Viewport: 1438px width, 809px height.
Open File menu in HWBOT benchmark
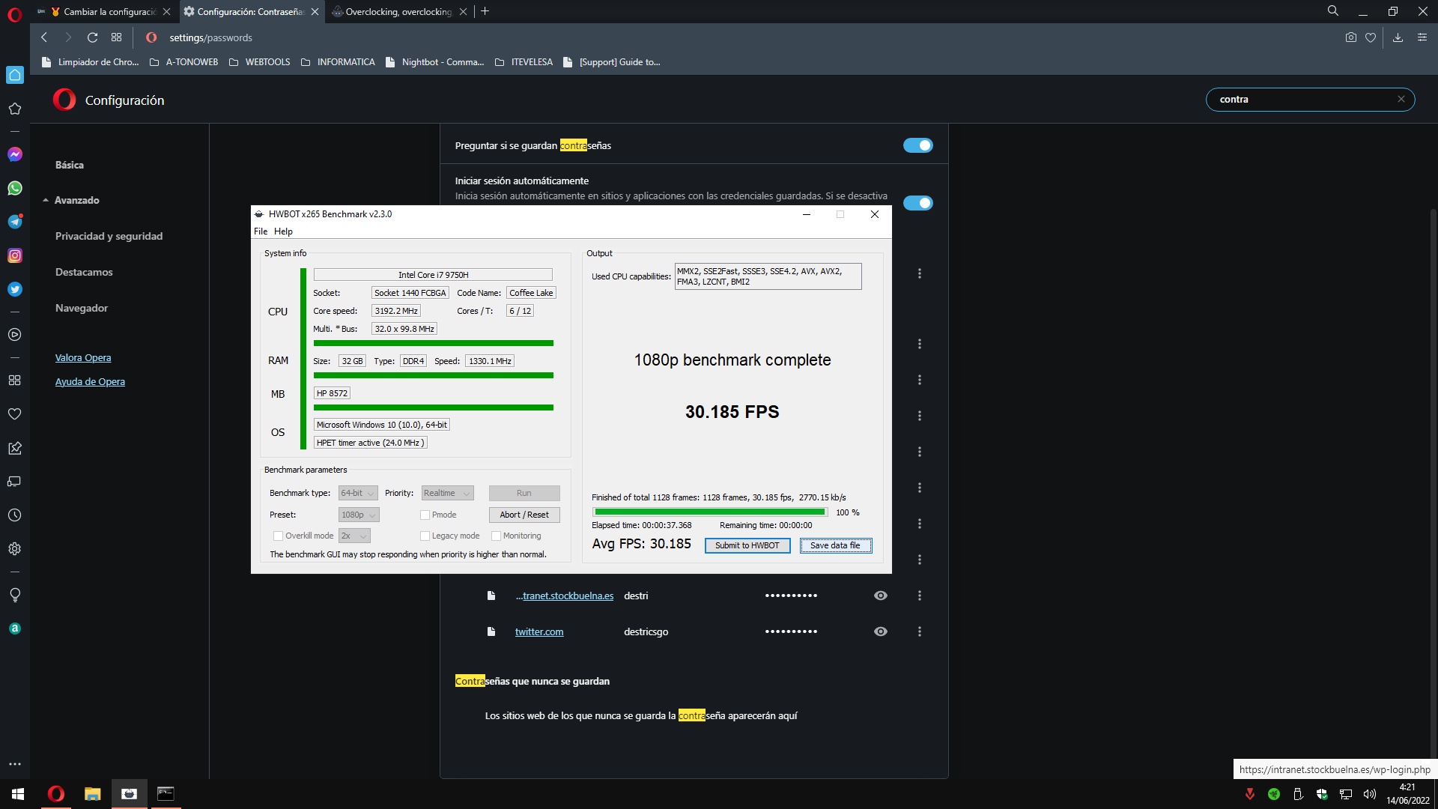[261, 231]
